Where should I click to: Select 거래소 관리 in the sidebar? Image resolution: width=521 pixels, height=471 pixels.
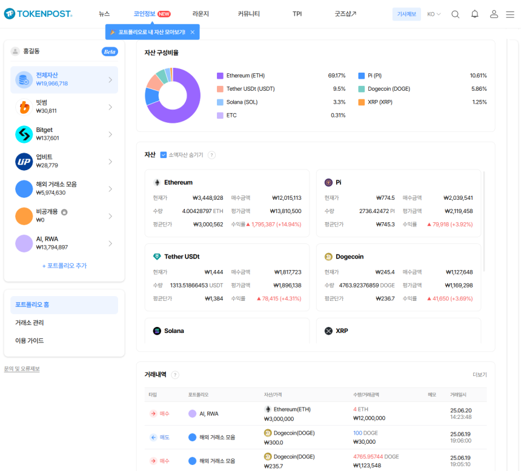[x=30, y=323]
